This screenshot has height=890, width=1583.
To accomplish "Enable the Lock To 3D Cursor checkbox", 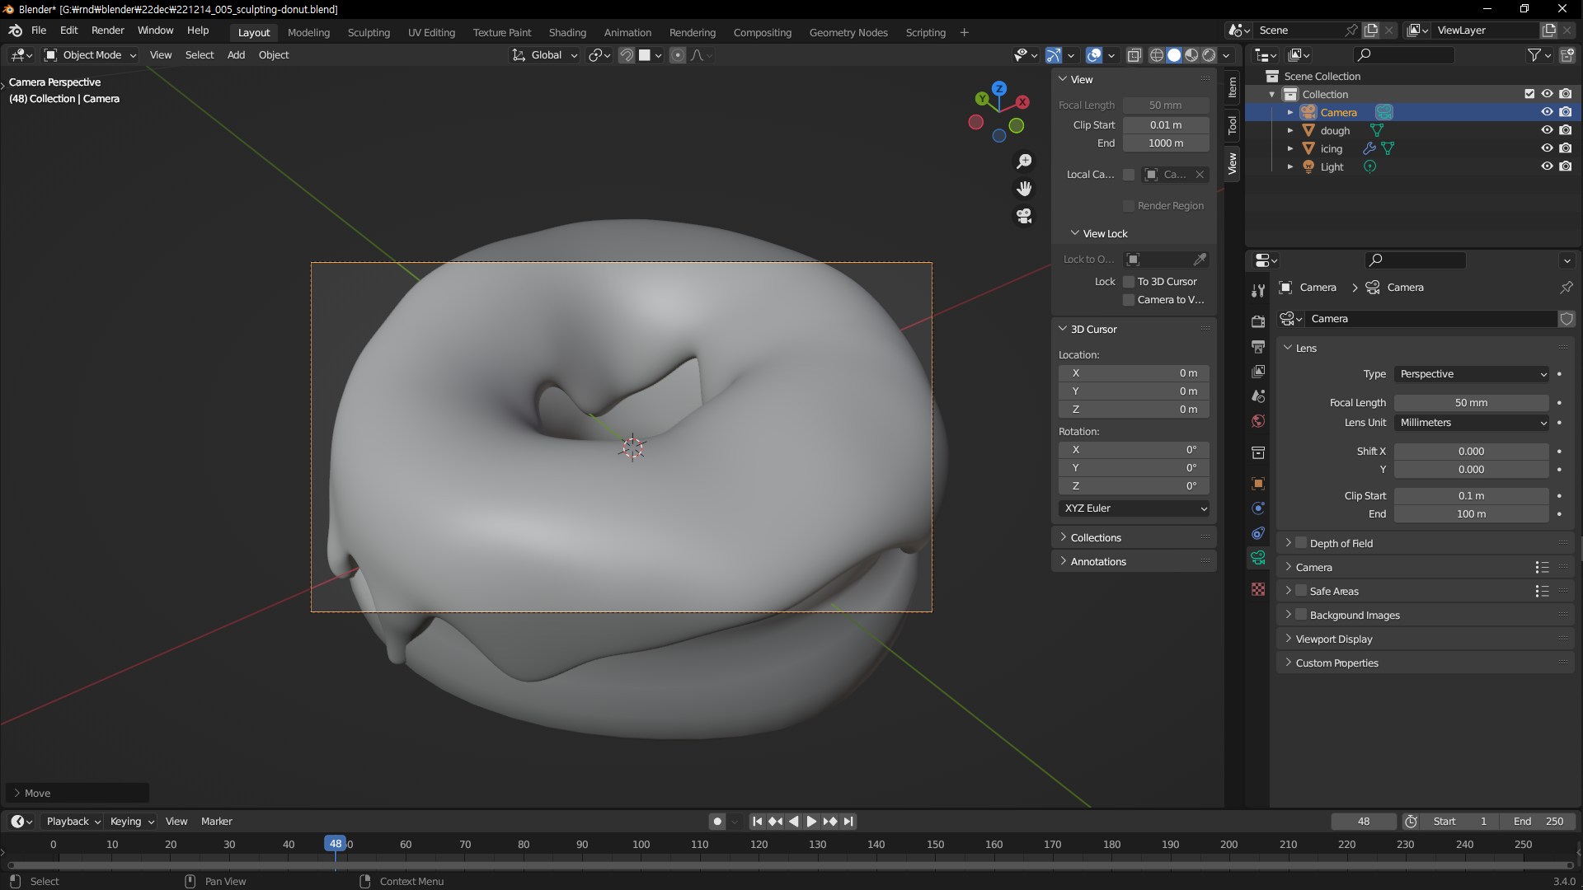I will tap(1129, 282).
